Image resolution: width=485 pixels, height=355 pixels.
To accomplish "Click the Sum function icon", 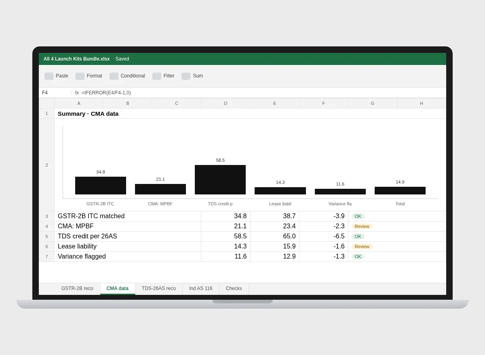I will click(x=186, y=76).
